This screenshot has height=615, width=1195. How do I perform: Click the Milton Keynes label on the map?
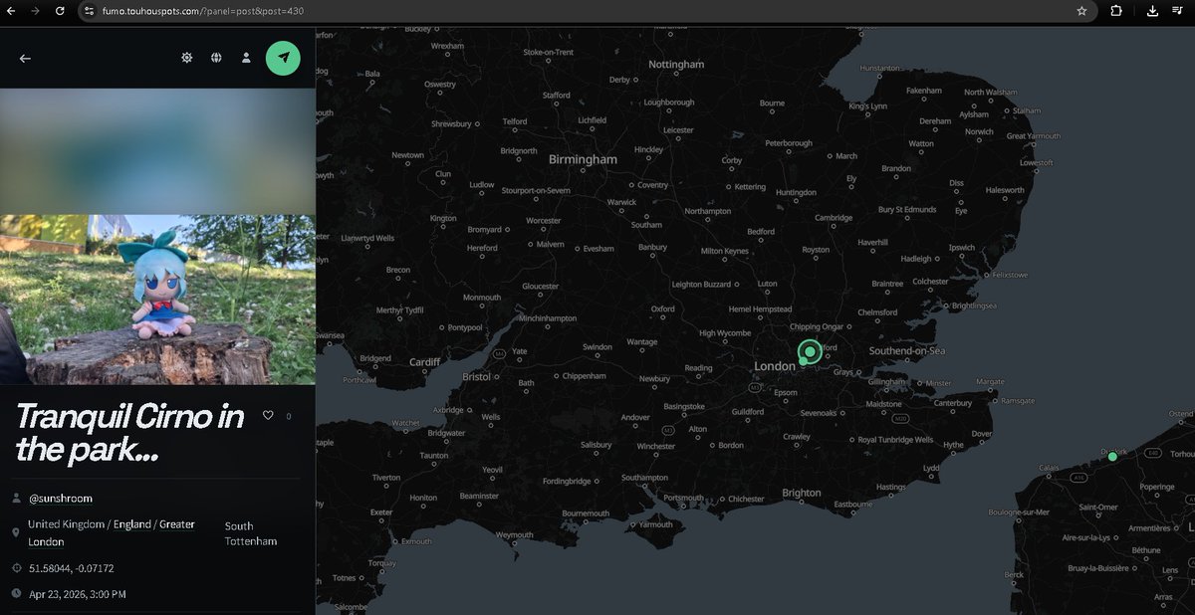click(x=725, y=252)
